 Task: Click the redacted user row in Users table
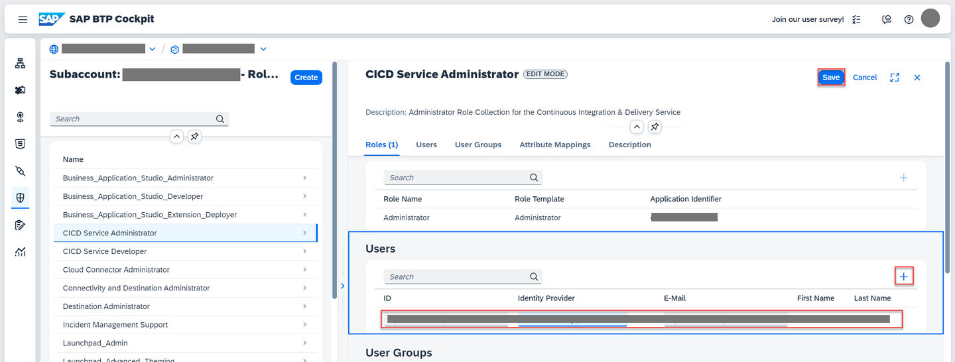pos(641,319)
